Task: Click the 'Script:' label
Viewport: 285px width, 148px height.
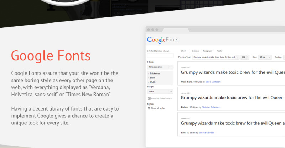Action: pyautogui.click(x=150, y=87)
